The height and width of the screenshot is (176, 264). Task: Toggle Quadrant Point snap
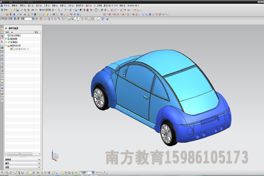(x=93, y=19)
